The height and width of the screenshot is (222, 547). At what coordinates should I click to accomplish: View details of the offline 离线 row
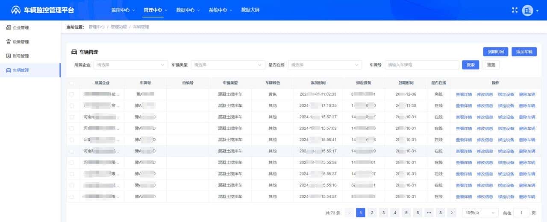point(464,94)
